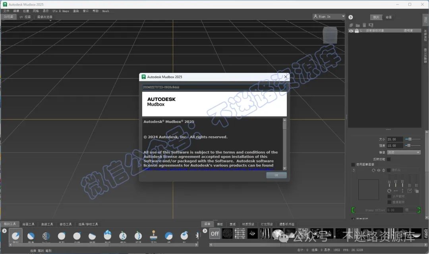Click OK button in About dialog
The width and height of the screenshot is (429, 254).
[276, 175]
